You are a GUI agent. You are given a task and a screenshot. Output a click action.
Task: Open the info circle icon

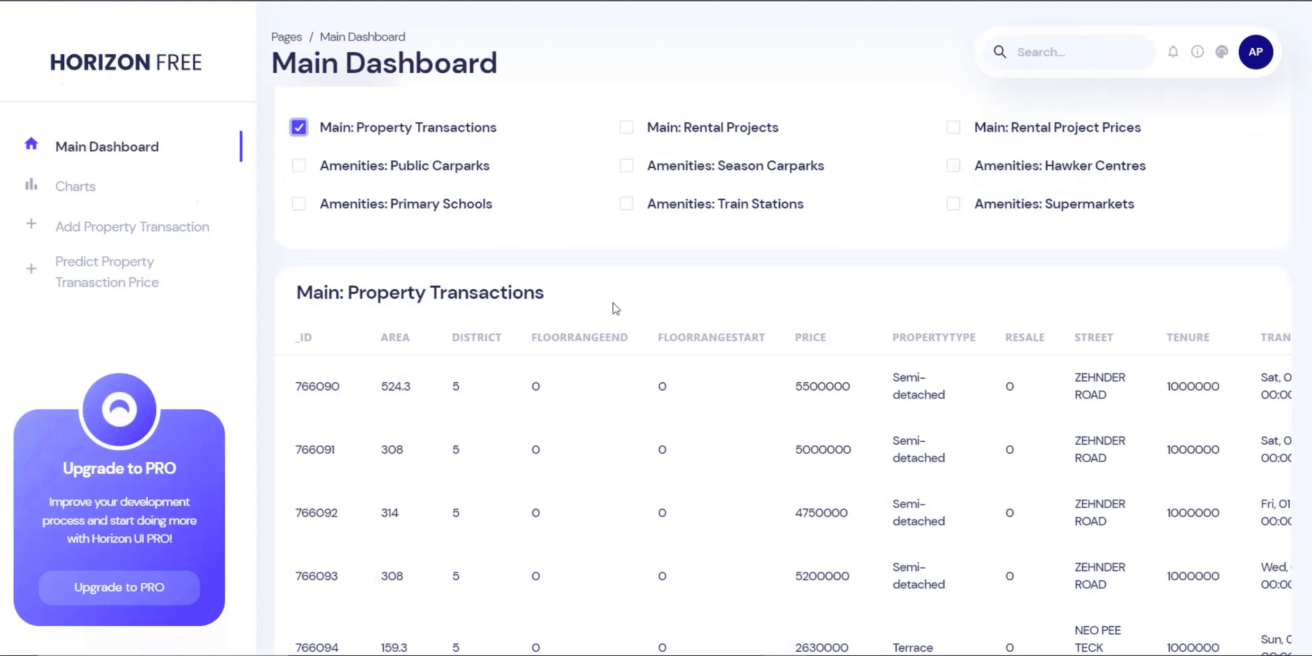1198,52
